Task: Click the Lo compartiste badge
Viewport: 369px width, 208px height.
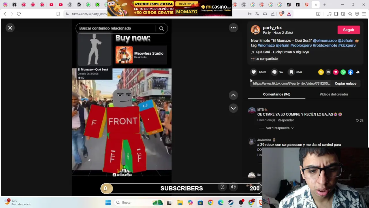Action: [264, 59]
